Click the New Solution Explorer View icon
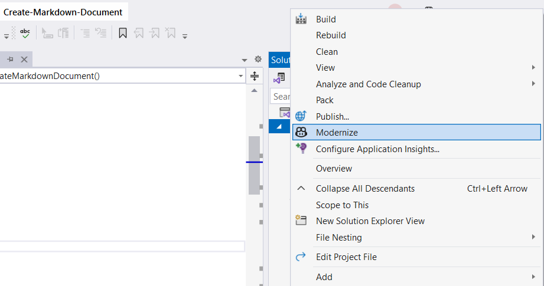The height and width of the screenshot is (286, 544). [301, 220]
